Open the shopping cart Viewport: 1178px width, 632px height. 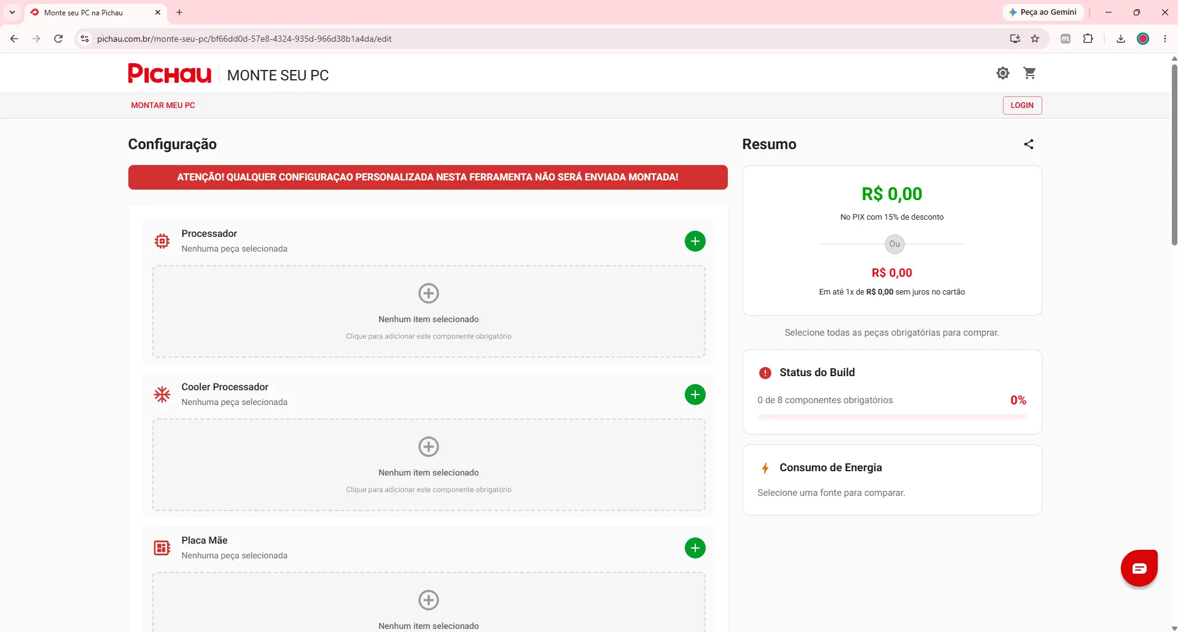tap(1030, 73)
